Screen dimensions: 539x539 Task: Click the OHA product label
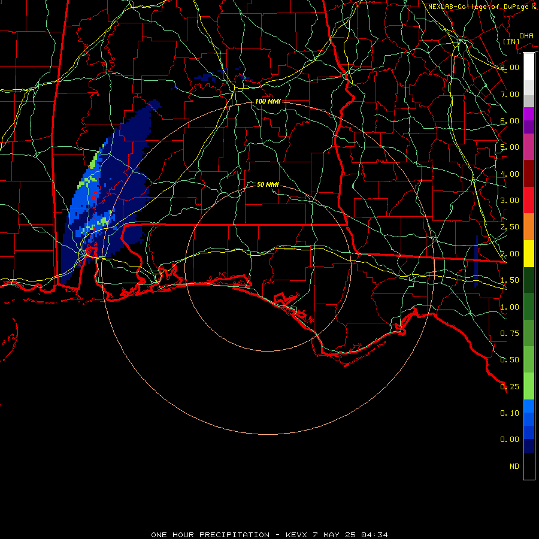(526, 36)
